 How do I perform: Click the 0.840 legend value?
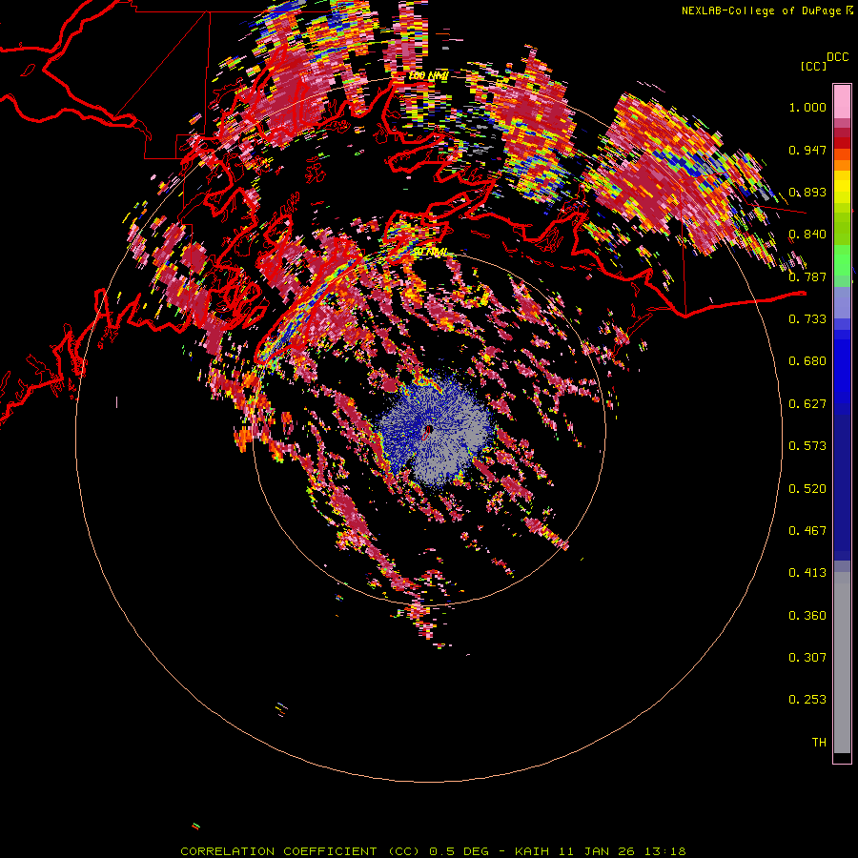tap(807, 235)
